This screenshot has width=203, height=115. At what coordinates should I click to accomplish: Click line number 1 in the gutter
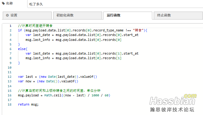(10, 26)
